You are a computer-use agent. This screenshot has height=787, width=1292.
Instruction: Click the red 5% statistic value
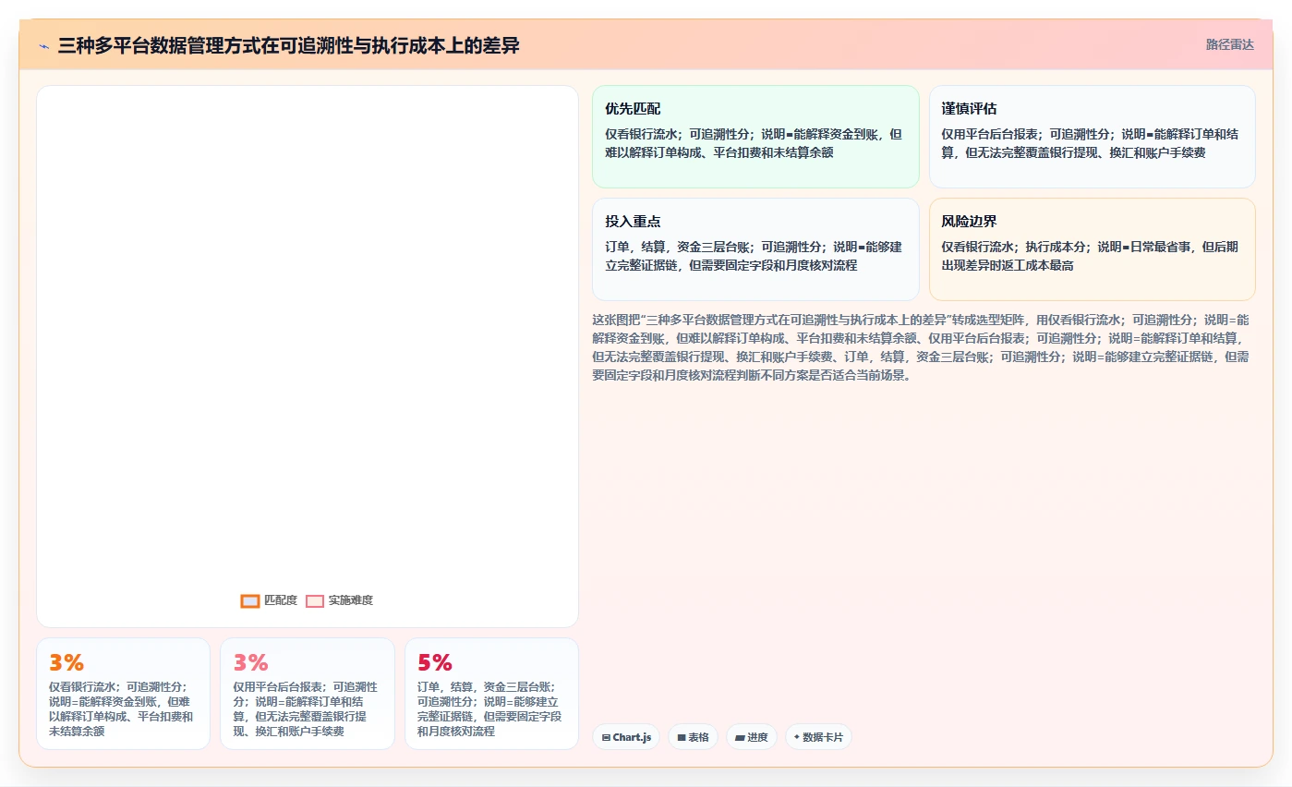pos(435,662)
